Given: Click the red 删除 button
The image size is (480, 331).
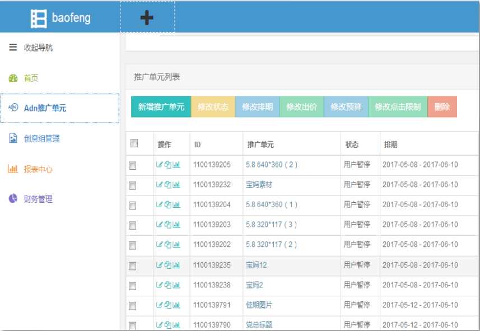Looking at the screenshot, I should click(442, 107).
